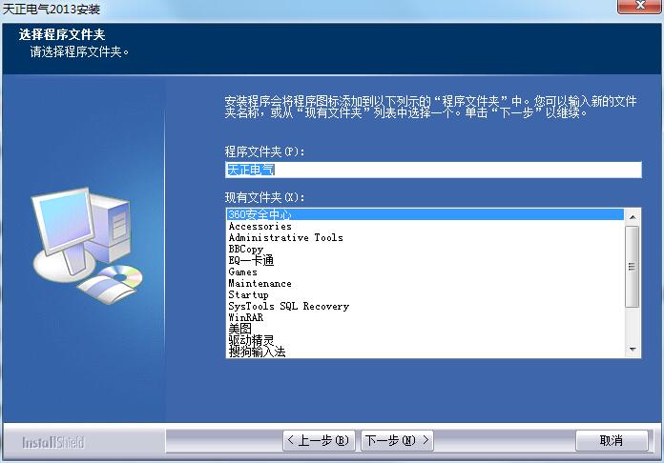Select 360安全中心 in existing folders list

click(x=259, y=214)
